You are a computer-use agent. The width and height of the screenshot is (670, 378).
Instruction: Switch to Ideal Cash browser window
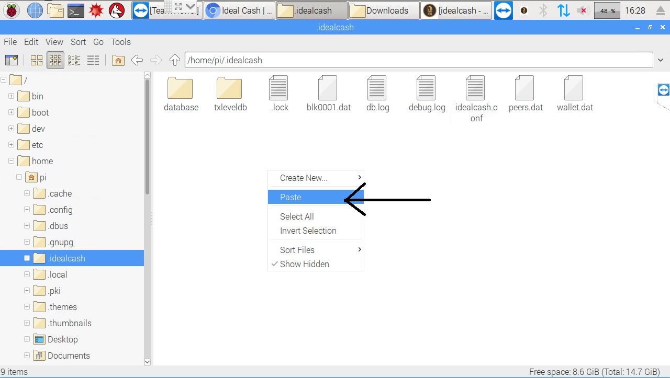(x=239, y=10)
